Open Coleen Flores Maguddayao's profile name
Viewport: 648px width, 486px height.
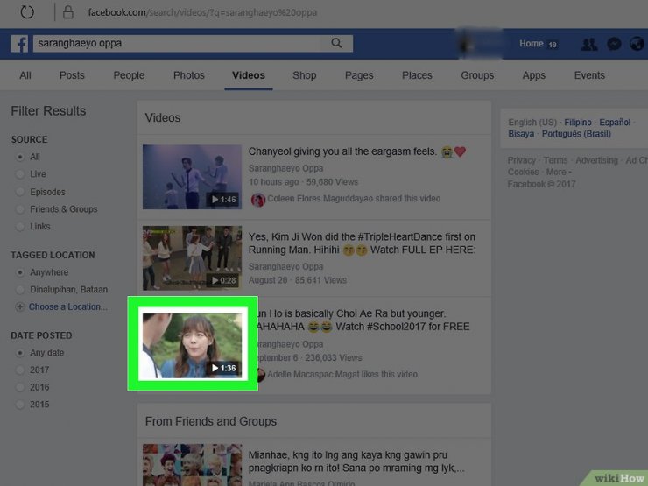320,199
